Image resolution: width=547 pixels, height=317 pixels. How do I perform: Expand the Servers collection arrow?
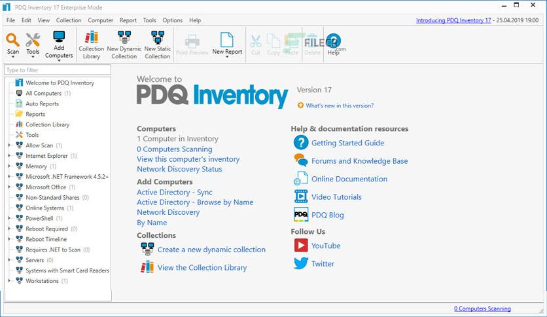(x=9, y=260)
